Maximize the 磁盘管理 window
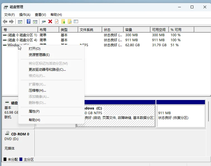Screen dimensions: 211x166 click(192, 7)
